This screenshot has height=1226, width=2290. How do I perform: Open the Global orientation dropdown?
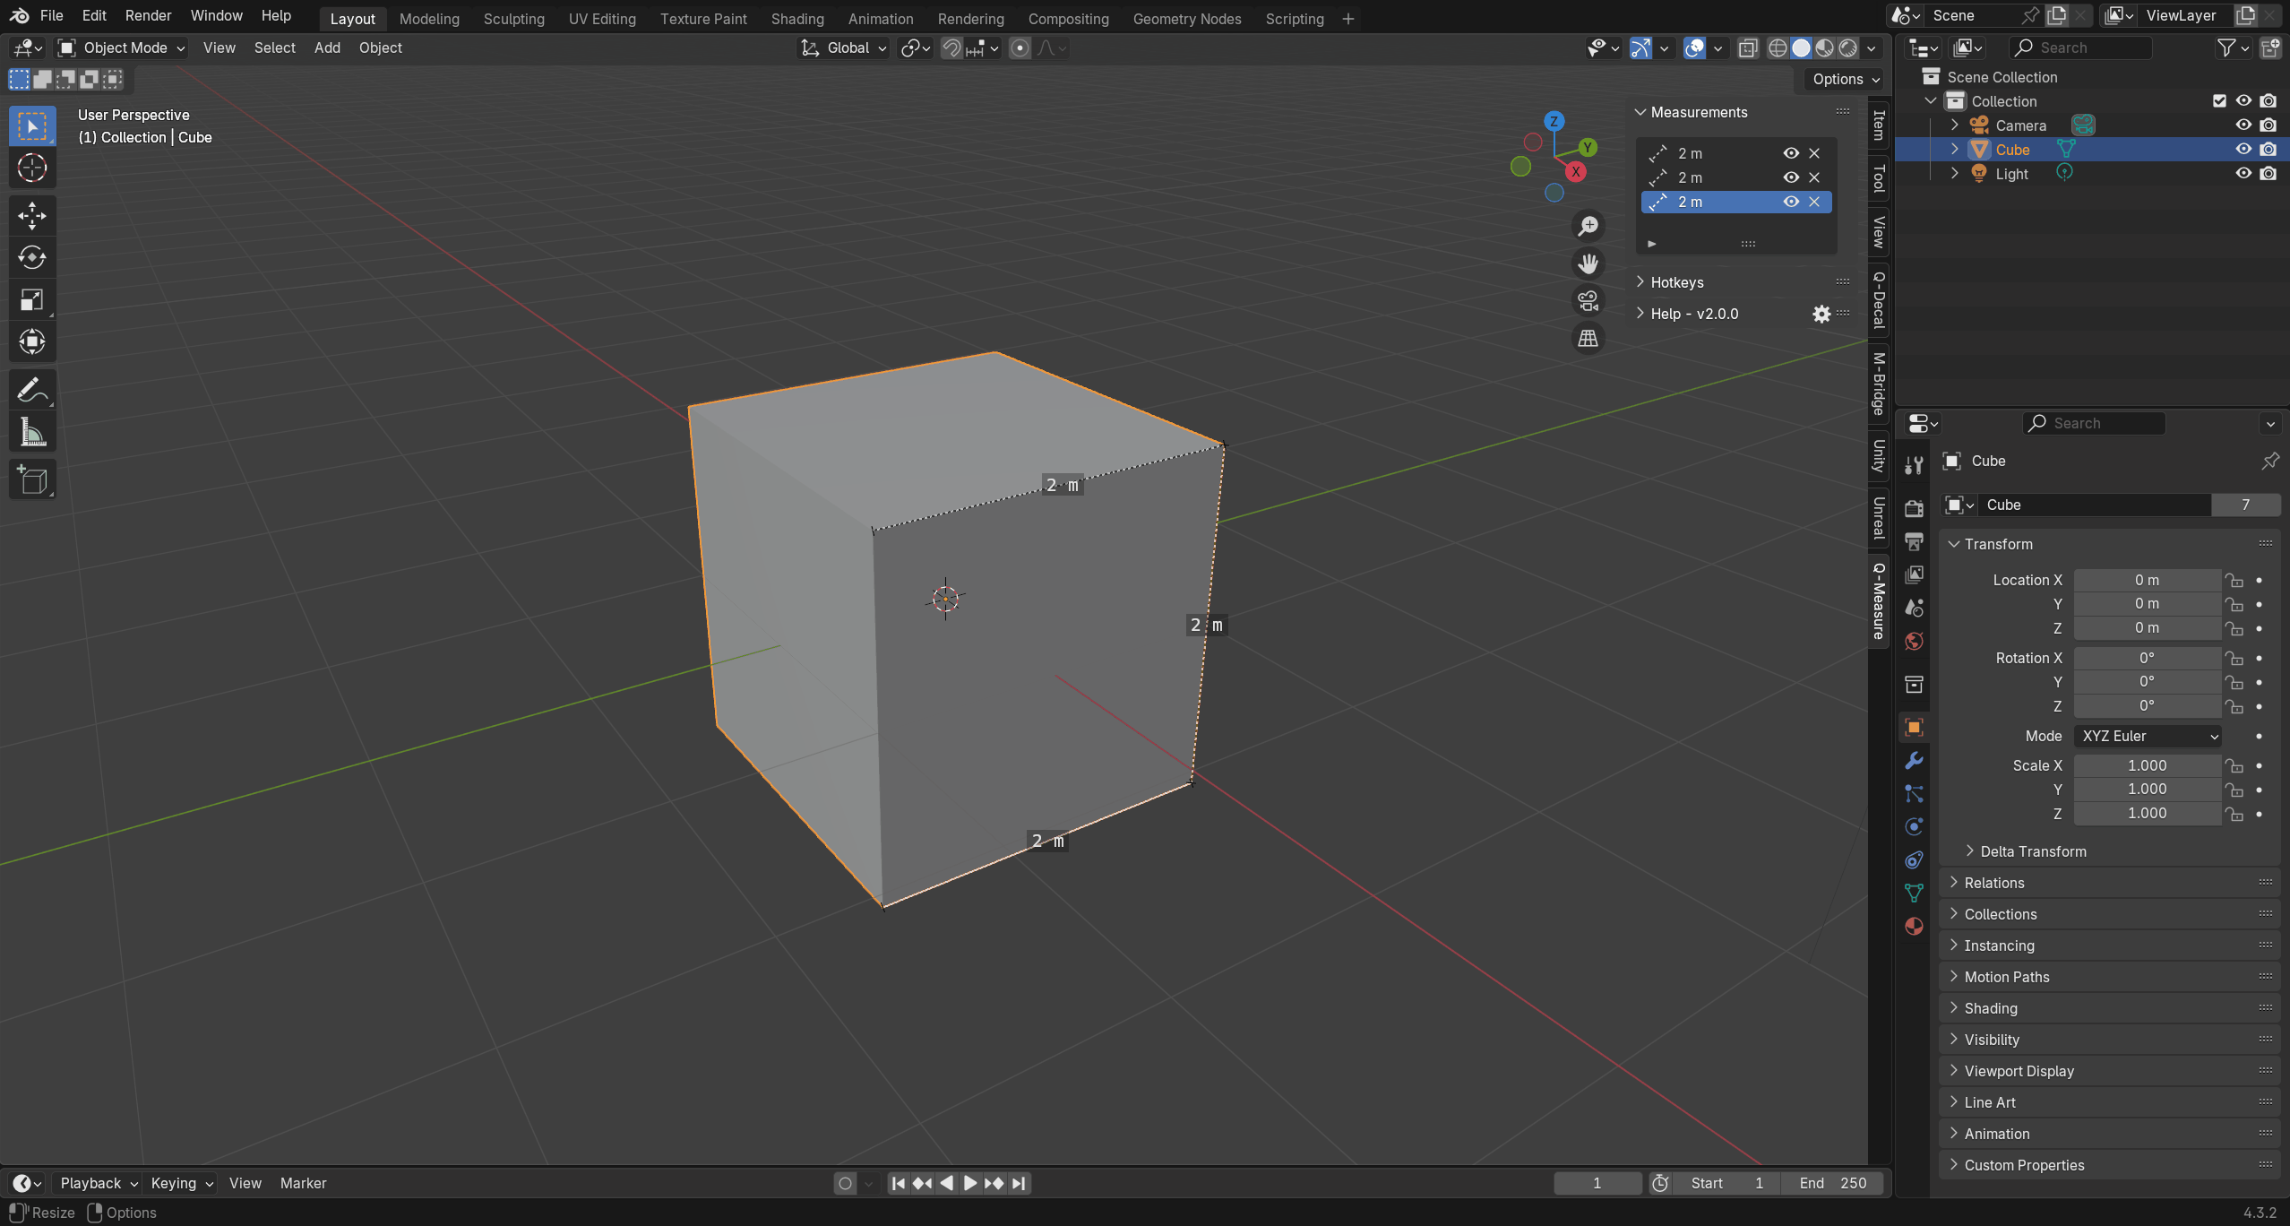tap(843, 48)
